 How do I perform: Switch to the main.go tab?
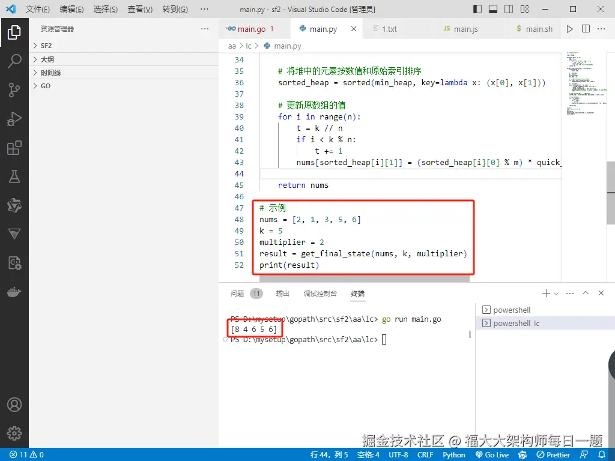255,29
